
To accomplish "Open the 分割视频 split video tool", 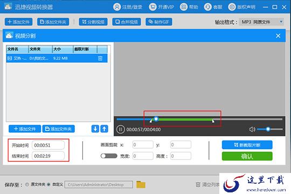I will pyautogui.click(x=93, y=22).
